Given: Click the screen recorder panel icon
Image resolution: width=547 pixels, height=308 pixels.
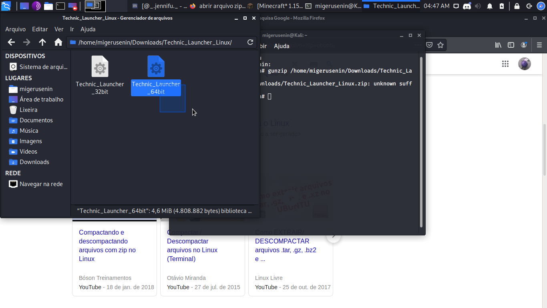Looking at the screenshot, I should pos(72,6).
